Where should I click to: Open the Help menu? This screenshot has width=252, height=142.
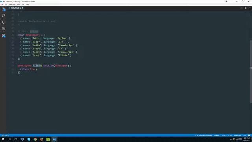tap(28, 4)
